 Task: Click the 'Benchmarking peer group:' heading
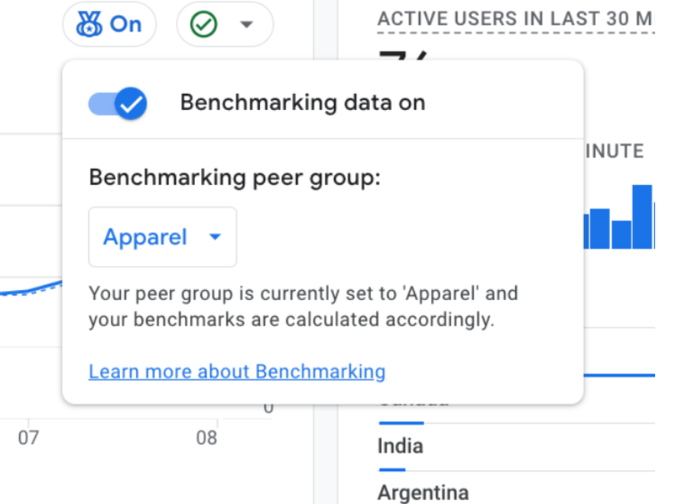click(x=235, y=177)
